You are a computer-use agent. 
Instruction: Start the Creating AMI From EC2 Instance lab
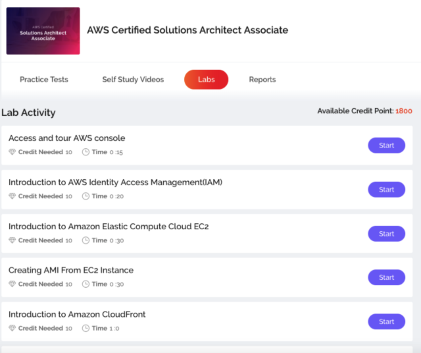pyautogui.click(x=386, y=277)
